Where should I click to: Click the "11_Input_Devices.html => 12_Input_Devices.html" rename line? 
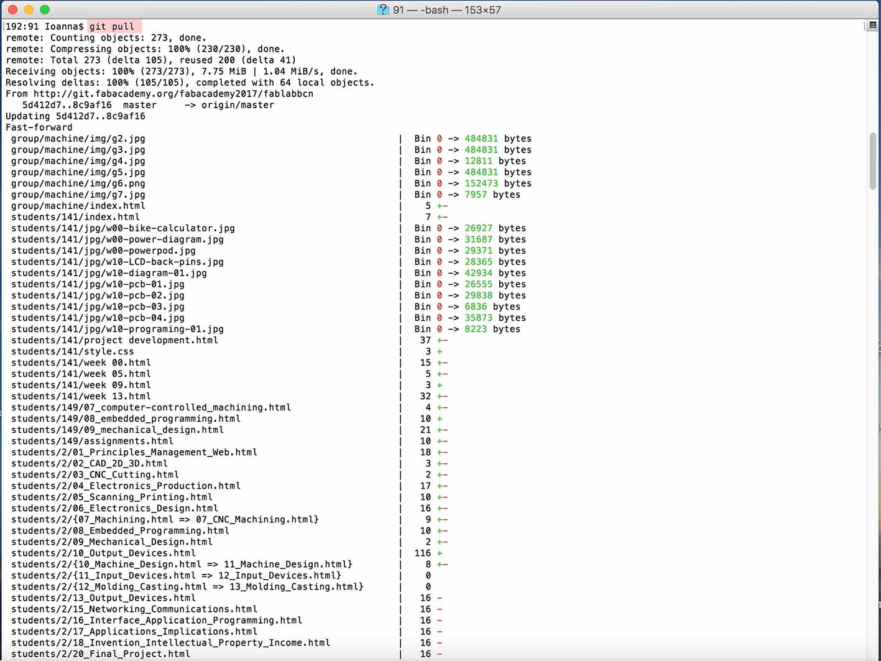pyautogui.click(x=176, y=575)
